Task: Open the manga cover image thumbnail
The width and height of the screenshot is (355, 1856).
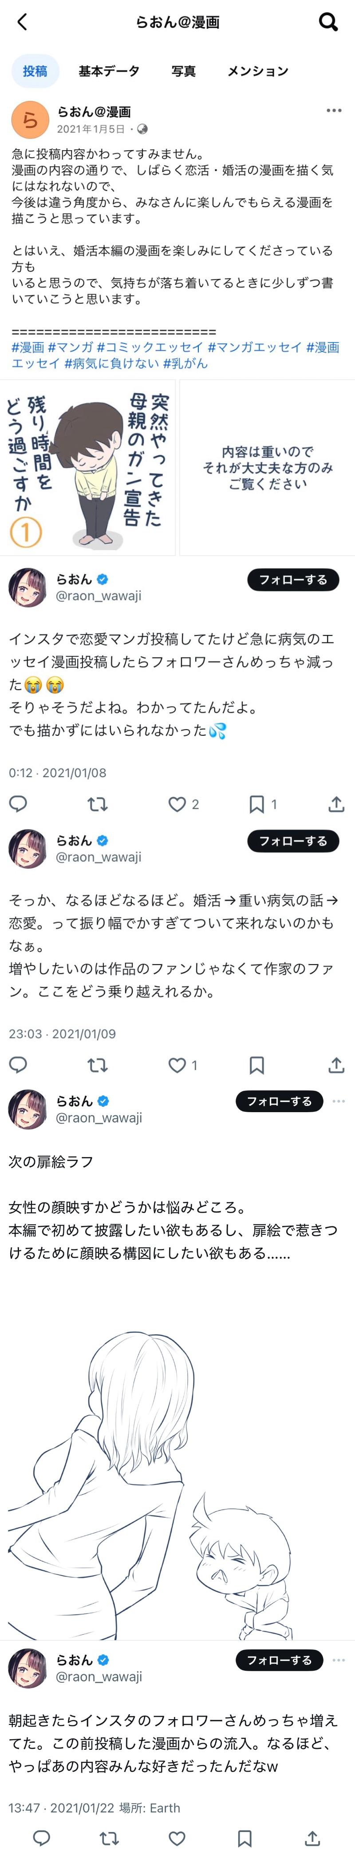Action: tap(88, 467)
